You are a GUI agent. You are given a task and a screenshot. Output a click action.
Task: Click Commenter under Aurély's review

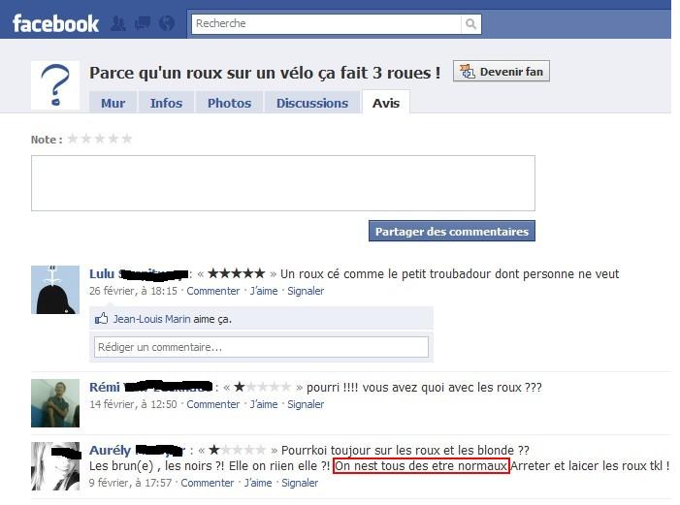pyautogui.click(x=208, y=483)
